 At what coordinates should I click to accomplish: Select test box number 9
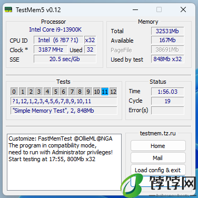[x=88, y=92]
